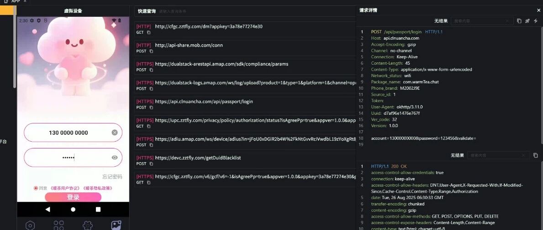Viewport: 543px width, 230px height.
Task: Click the request body account=13000000000 line
Action: 423,138
